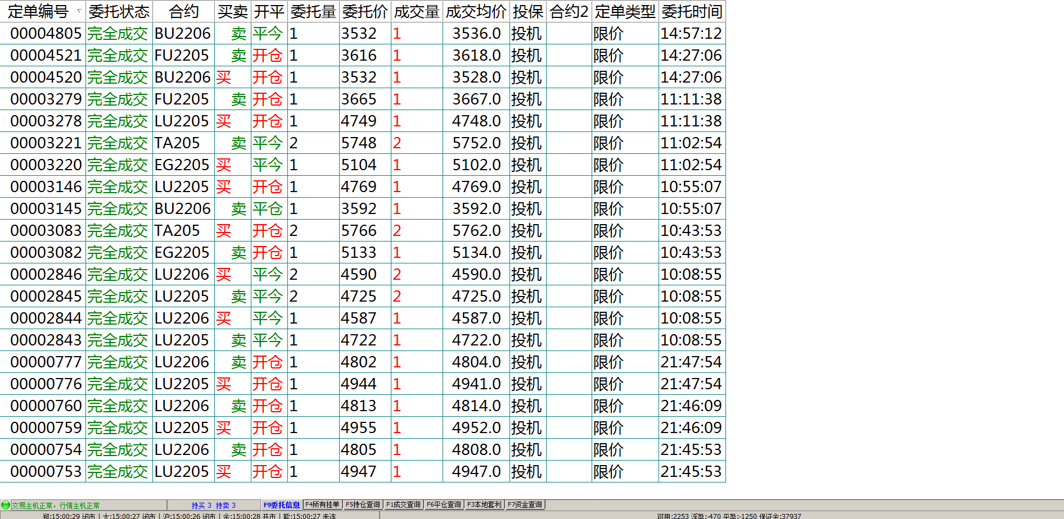
Task: Click average fill price 3536.0
Action: 476,34
